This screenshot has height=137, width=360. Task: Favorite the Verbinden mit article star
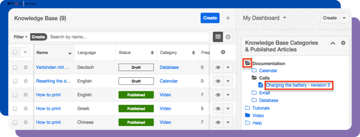(x=26, y=67)
